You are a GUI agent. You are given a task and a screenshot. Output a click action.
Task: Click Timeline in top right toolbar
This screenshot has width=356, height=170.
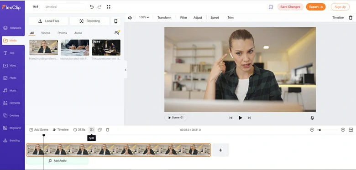(338, 18)
